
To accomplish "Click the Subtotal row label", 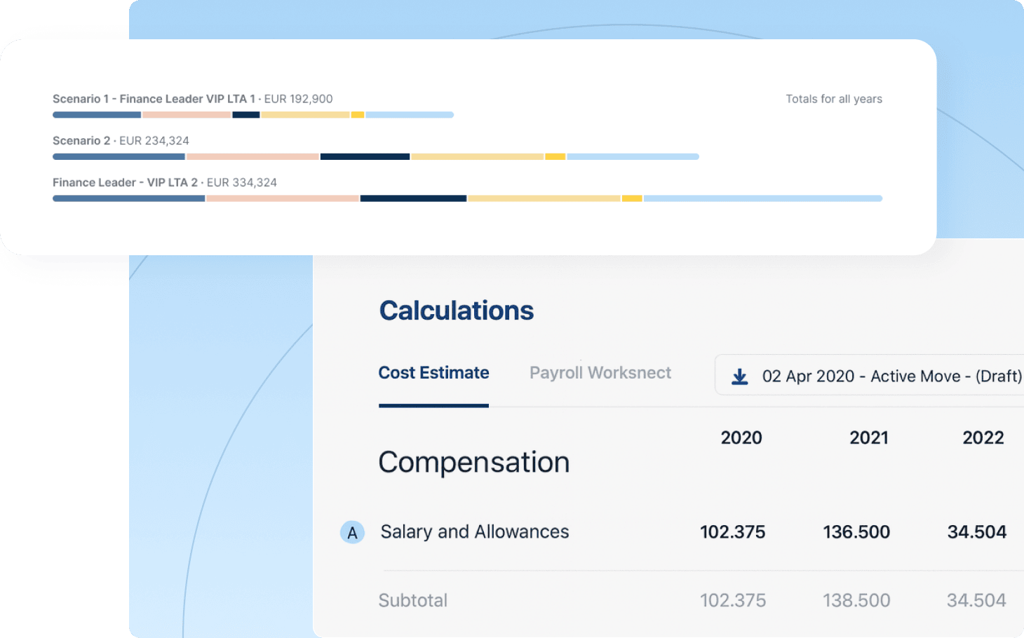I will [x=412, y=601].
